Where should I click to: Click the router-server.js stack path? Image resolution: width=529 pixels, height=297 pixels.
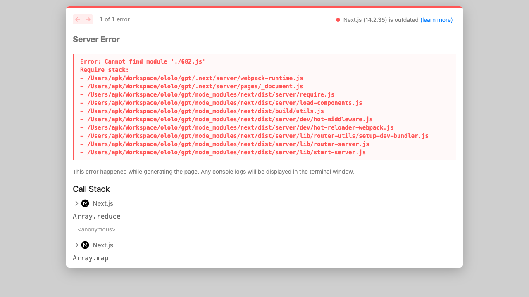(x=225, y=144)
